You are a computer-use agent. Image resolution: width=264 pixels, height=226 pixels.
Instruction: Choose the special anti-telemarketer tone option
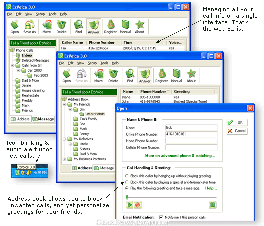[x=127, y=182]
